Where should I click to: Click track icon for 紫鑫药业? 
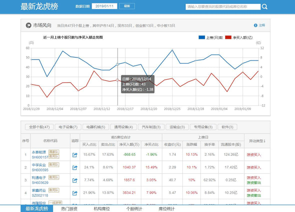(x=75, y=193)
